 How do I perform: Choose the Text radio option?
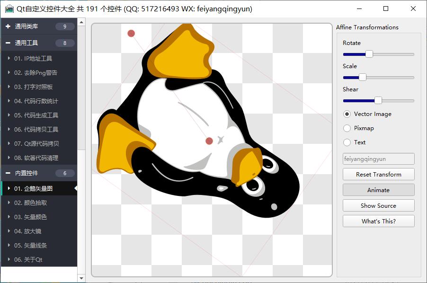[x=347, y=142]
